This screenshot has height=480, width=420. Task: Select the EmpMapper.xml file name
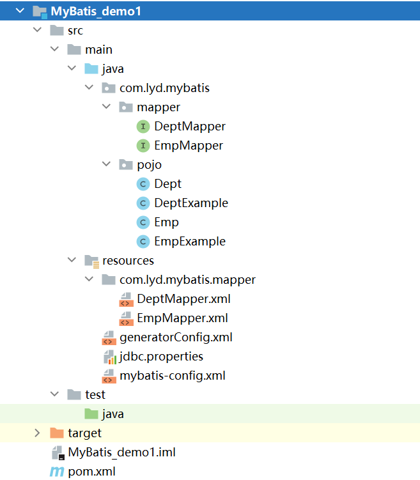click(x=182, y=318)
